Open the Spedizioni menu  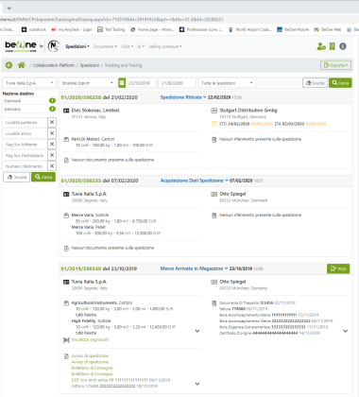click(x=77, y=46)
